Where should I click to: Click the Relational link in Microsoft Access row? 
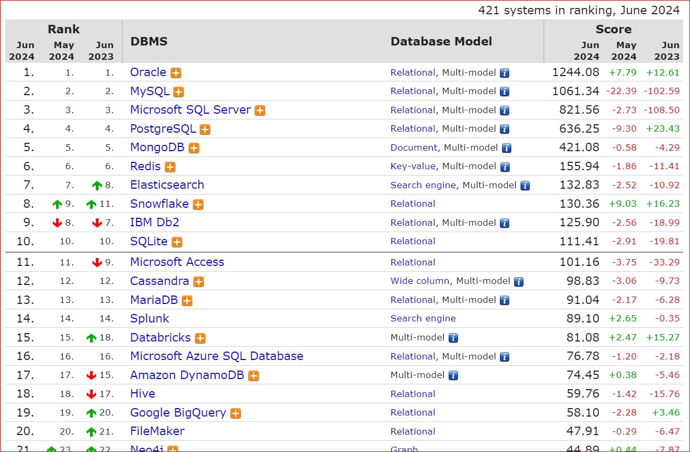pos(413,262)
